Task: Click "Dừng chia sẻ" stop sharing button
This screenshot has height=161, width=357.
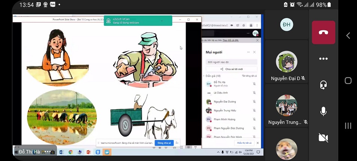Action: coord(164,143)
